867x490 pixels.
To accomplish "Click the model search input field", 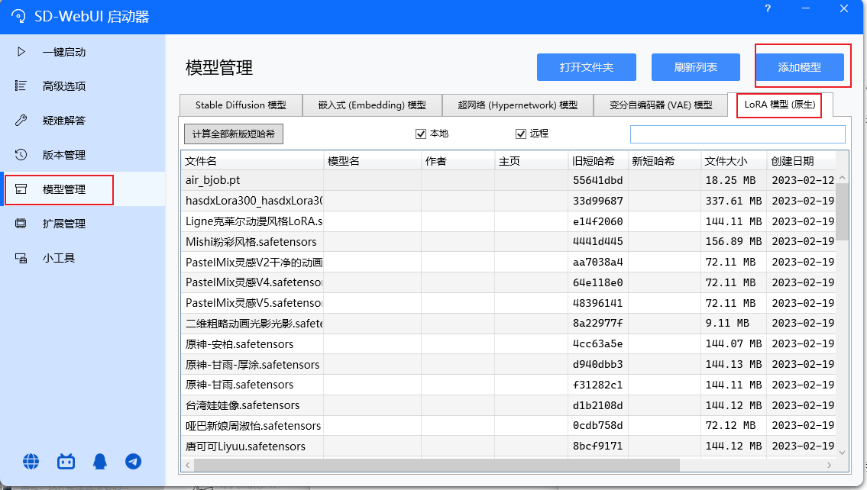I will coord(738,134).
